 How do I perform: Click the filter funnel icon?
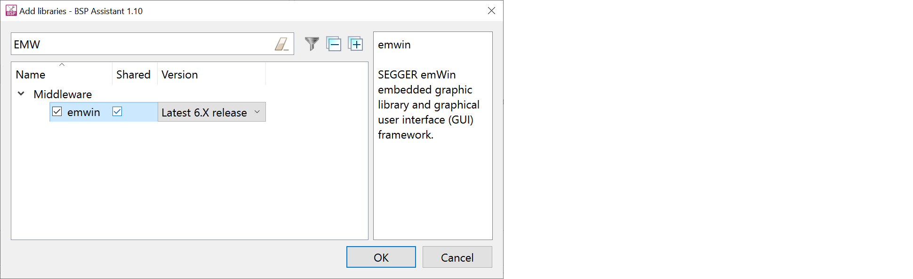pos(312,44)
